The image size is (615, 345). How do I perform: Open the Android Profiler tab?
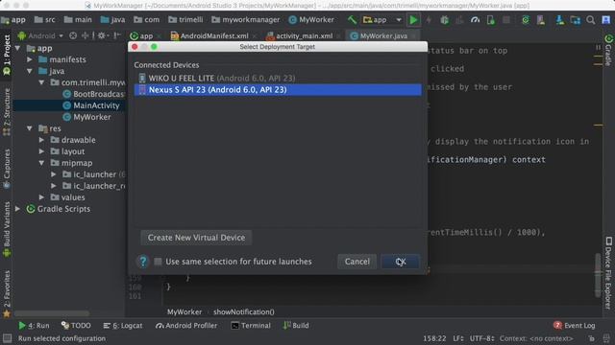pyautogui.click(x=186, y=326)
